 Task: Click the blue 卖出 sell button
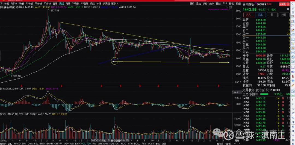click(261, 15)
